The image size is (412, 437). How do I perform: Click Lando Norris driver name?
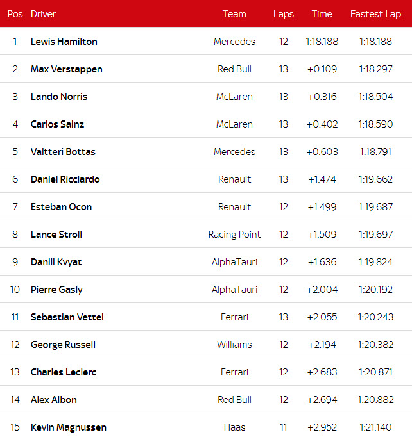coord(59,97)
